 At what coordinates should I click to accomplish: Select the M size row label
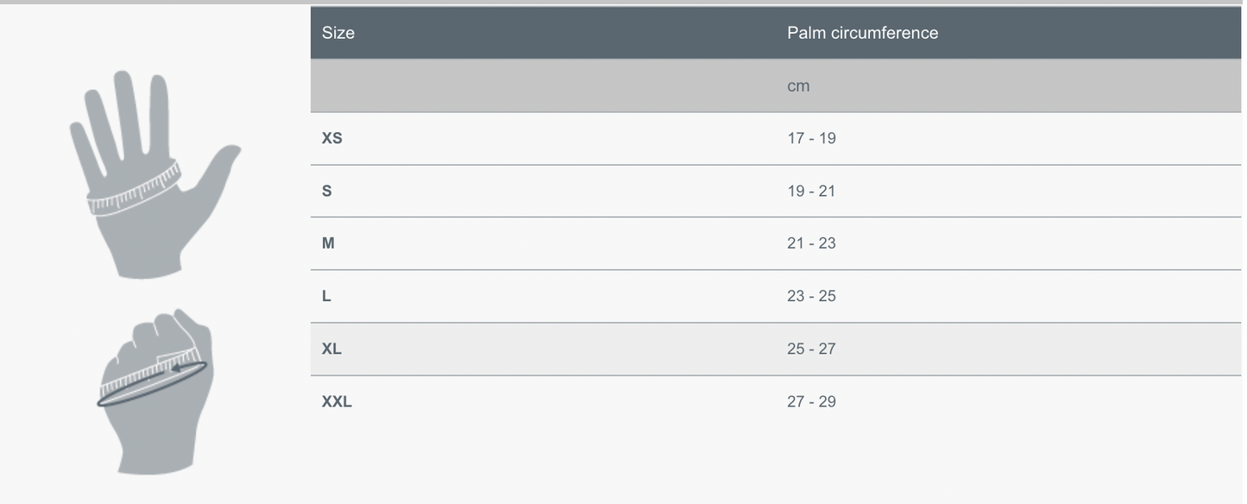pyautogui.click(x=328, y=243)
